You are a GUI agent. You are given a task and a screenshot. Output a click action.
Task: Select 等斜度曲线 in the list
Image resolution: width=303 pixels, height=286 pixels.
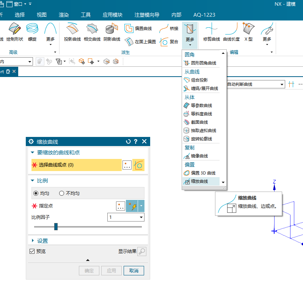[x=201, y=114]
